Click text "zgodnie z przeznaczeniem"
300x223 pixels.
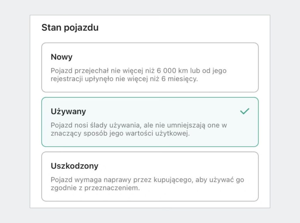[x=95, y=188]
